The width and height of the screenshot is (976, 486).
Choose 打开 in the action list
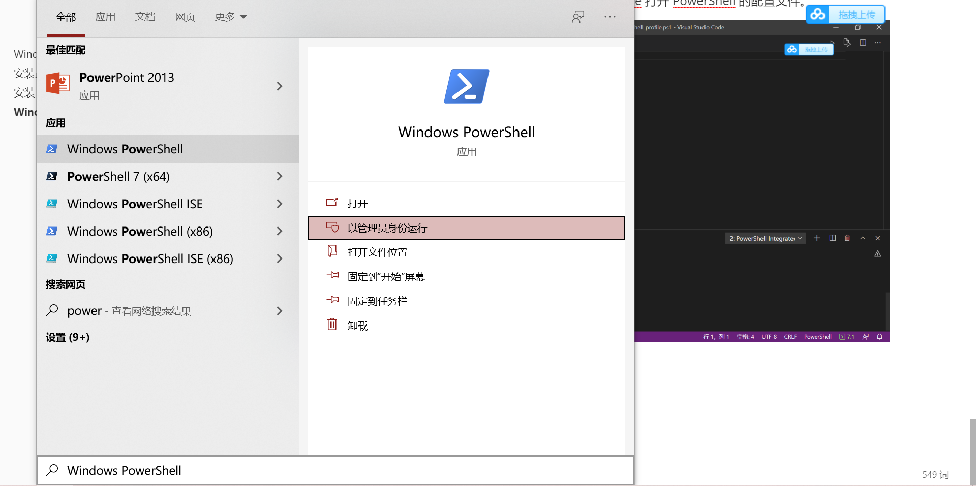point(467,203)
